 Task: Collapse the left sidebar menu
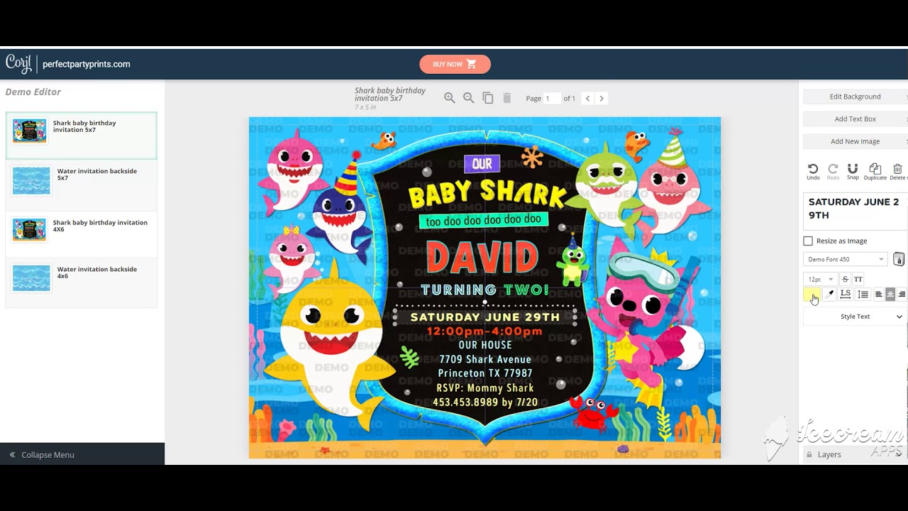pyautogui.click(x=82, y=454)
